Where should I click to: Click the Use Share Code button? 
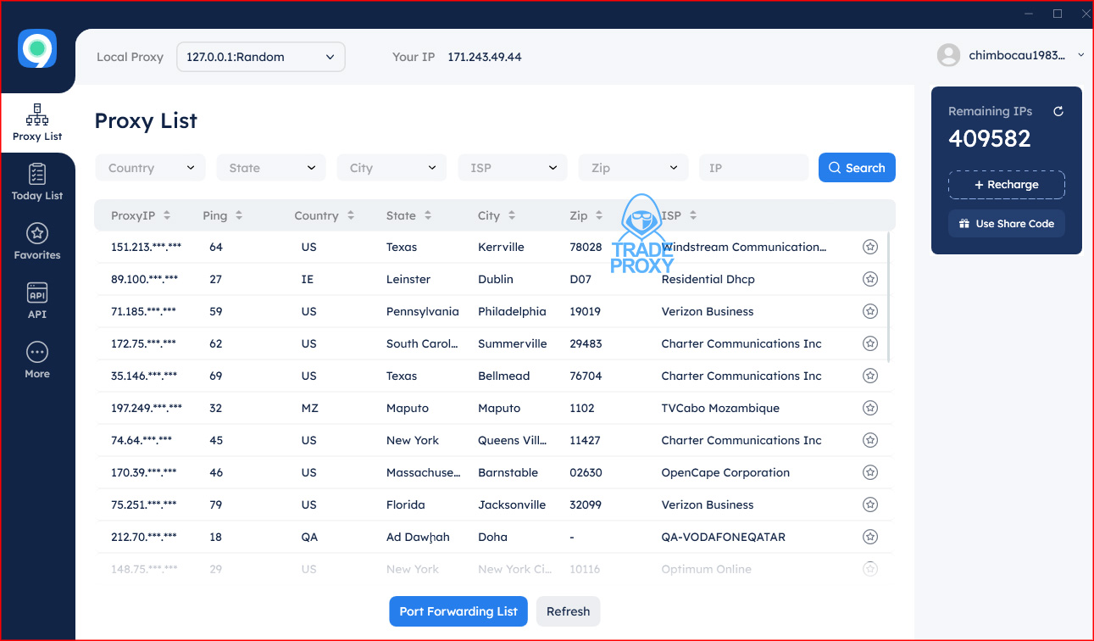coord(1007,224)
